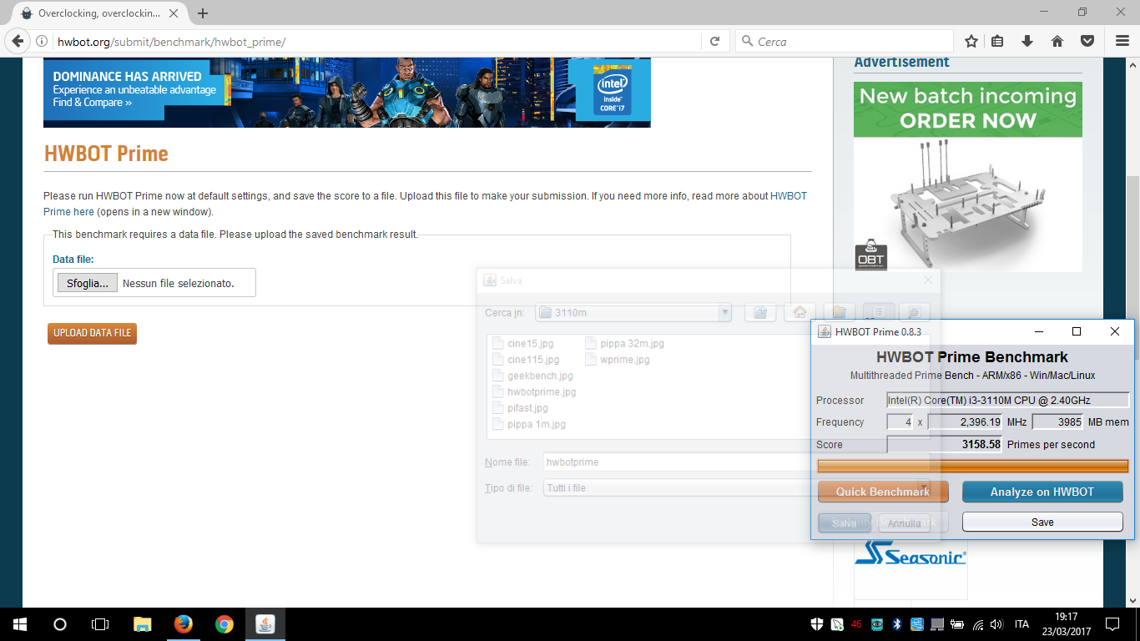Open the New batch incoming OBT ad
The width and height of the screenshot is (1140, 641).
[968, 176]
